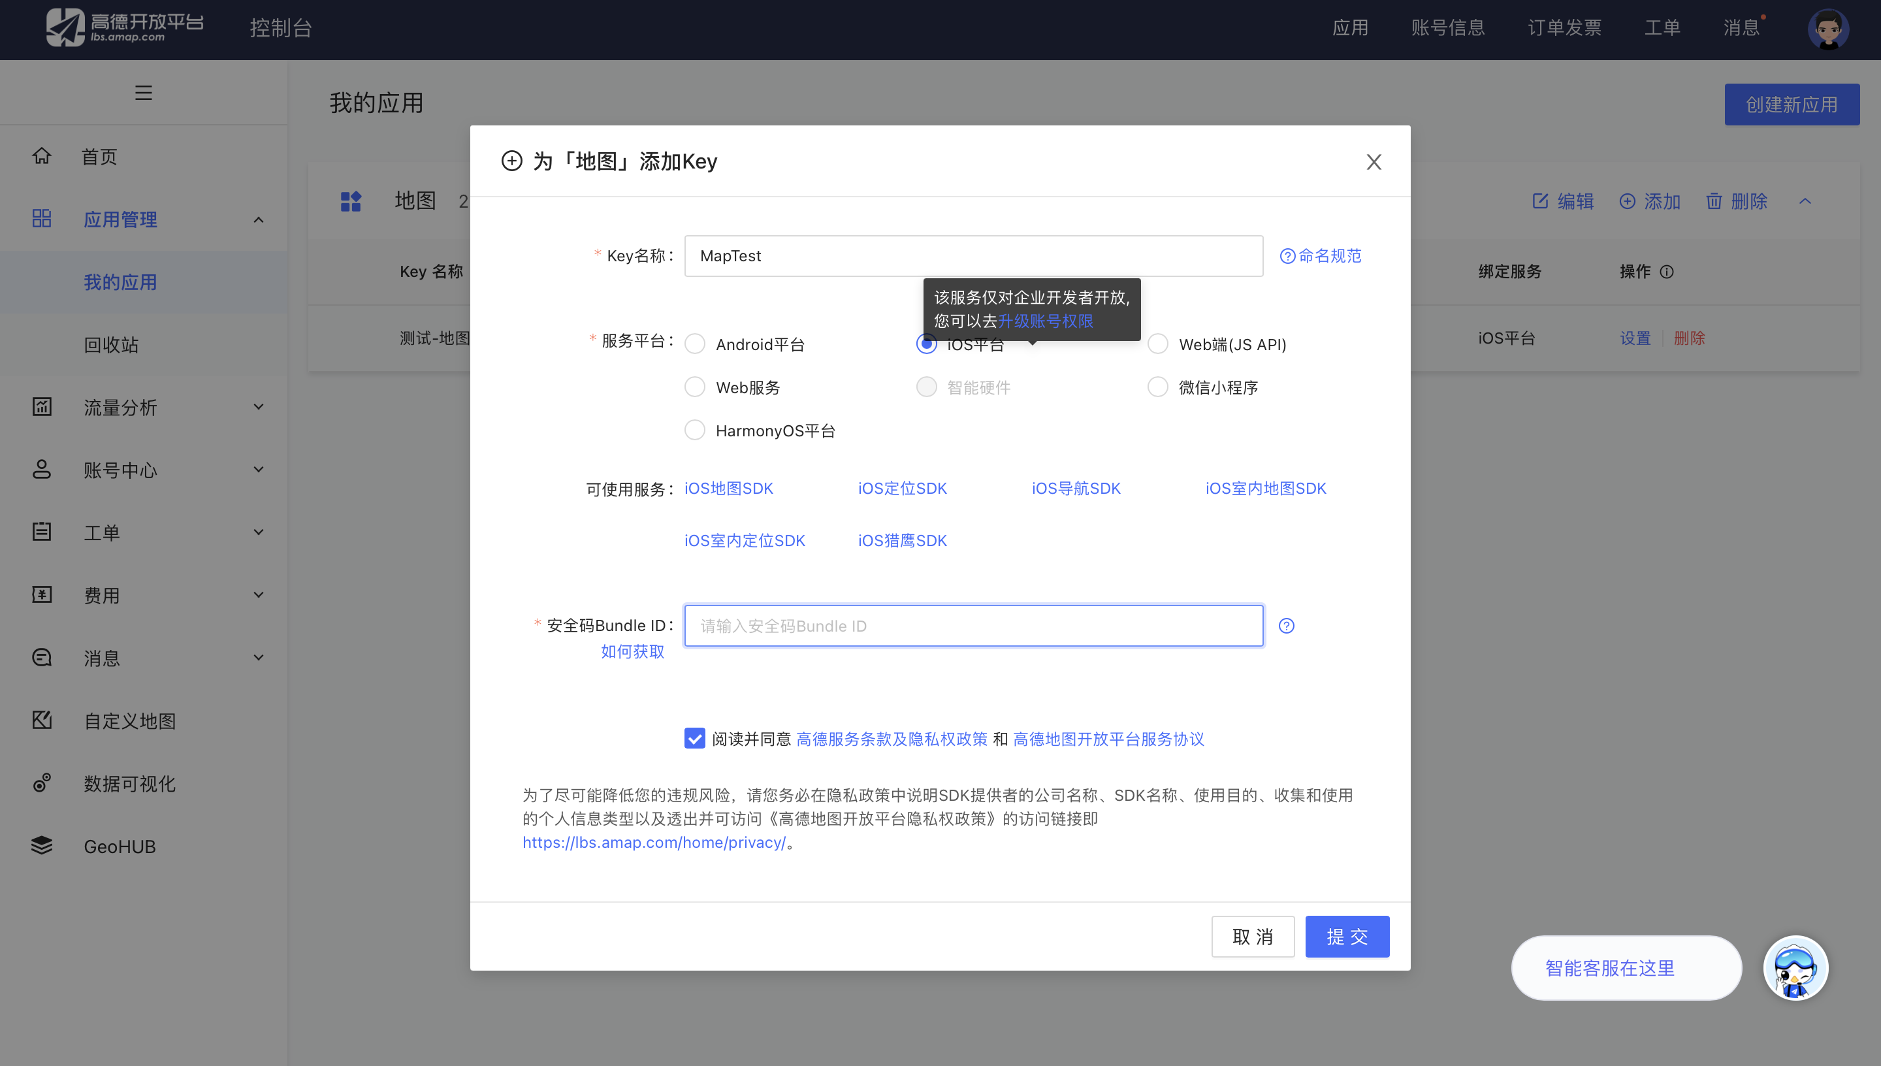Click the home icon in sidebar
The height and width of the screenshot is (1066, 1881).
coord(42,156)
